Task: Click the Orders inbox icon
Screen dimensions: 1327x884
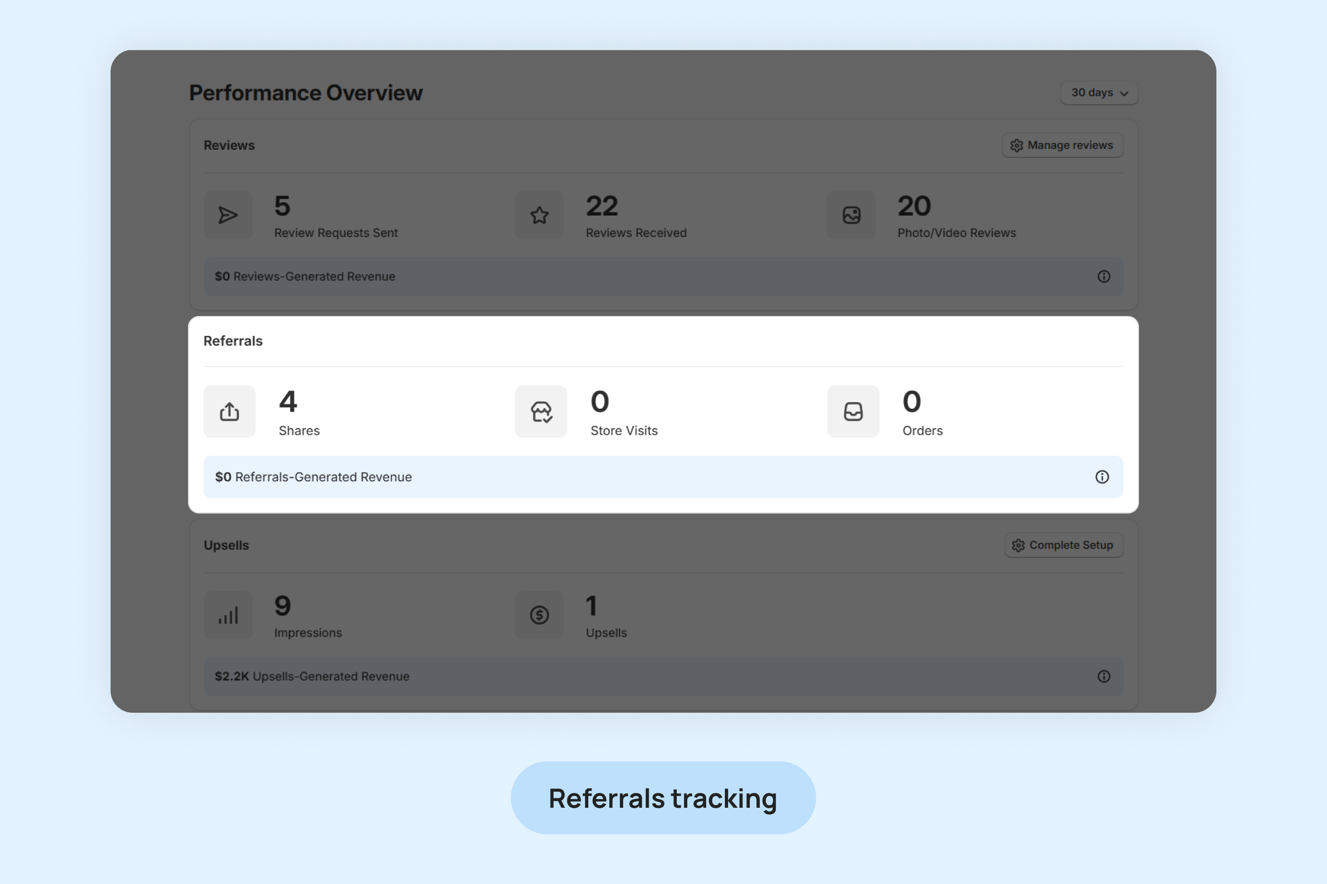Action: click(853, 412)
